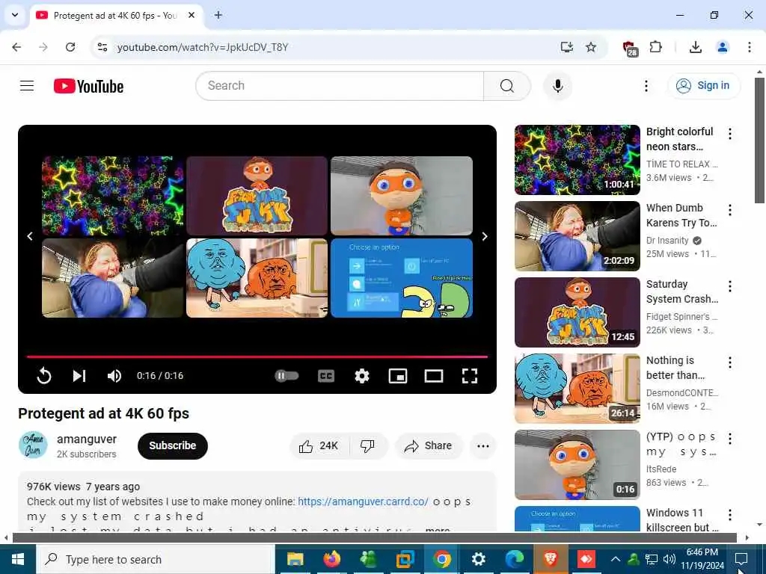This screenshot has width=766, height=574.
Task: Play When Dumb Karens Try To video title
Action: coord(681,215)
